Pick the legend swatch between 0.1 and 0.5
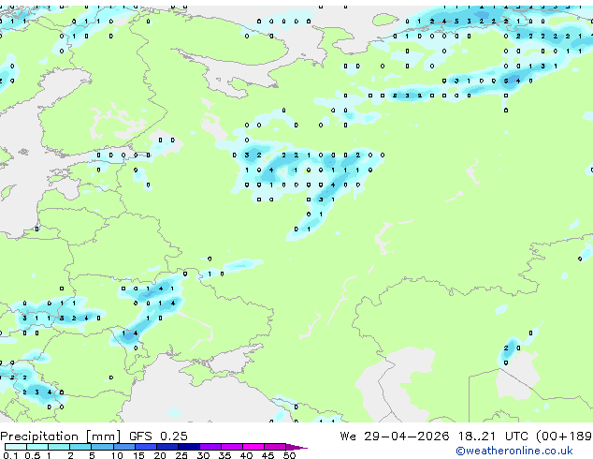The height and width of the screenshot is (459, 593). click(16, 447)
